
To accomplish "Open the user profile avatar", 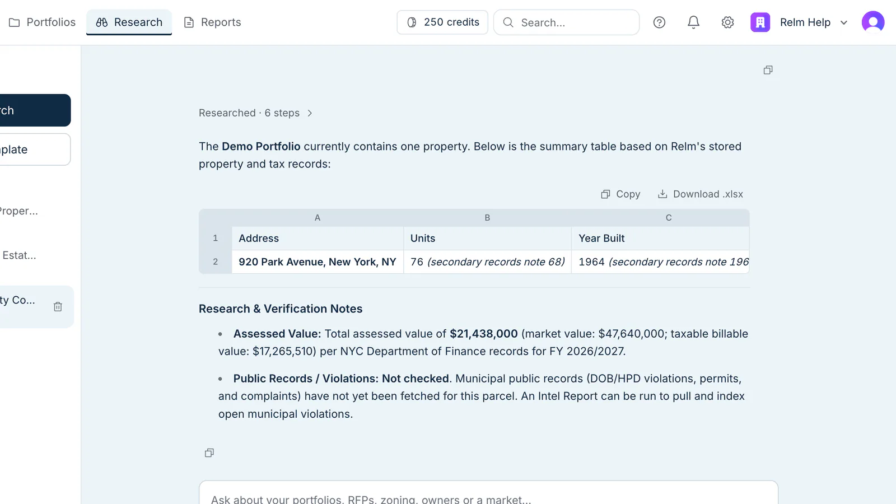I will click(873, 22).
